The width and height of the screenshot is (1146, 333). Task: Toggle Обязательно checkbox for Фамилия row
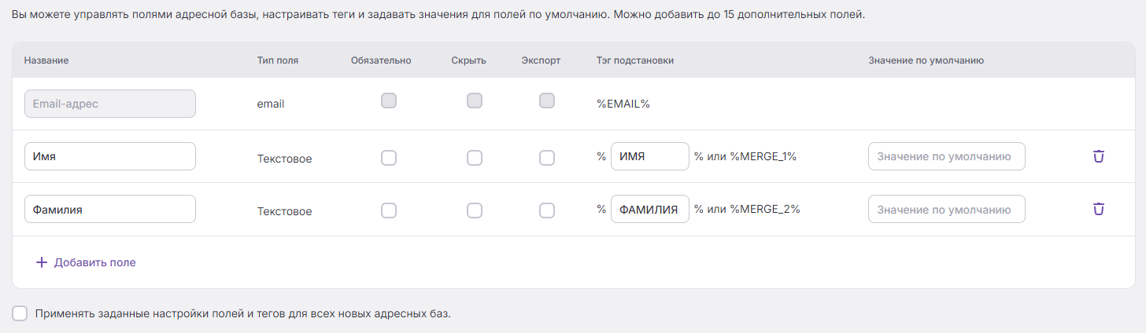389,210
